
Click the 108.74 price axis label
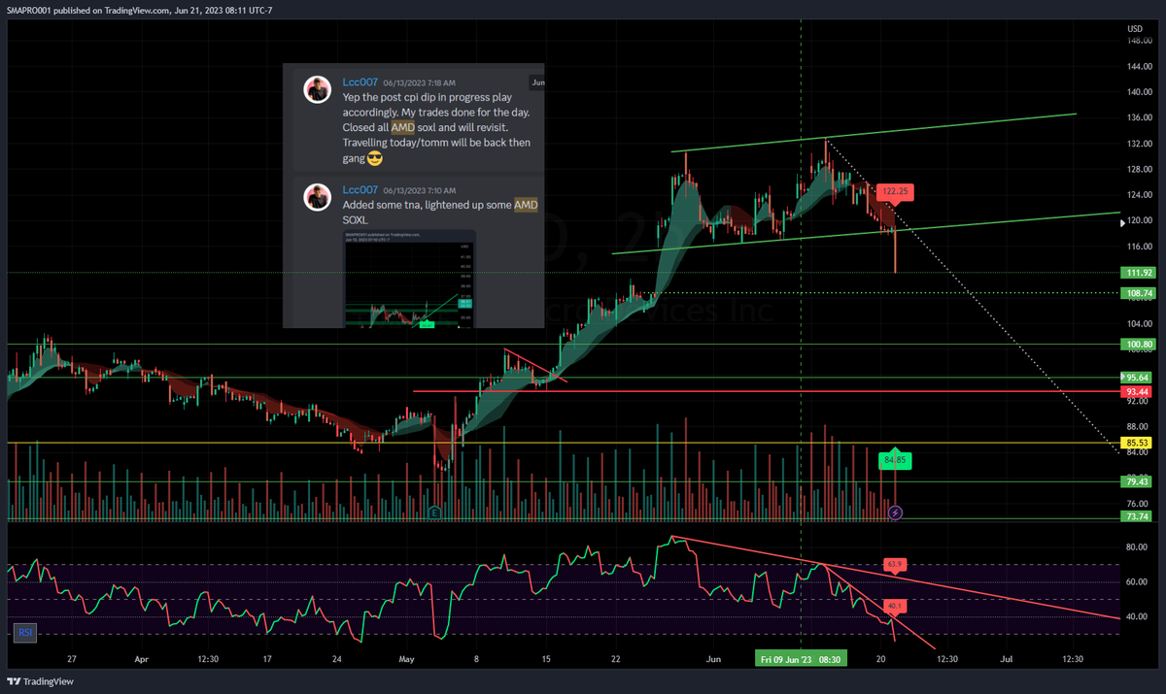(x=1139, y=292)
